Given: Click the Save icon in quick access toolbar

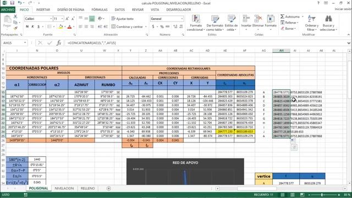Looking at the screenshot, I should pyautogui.click(x=12, y=3).
